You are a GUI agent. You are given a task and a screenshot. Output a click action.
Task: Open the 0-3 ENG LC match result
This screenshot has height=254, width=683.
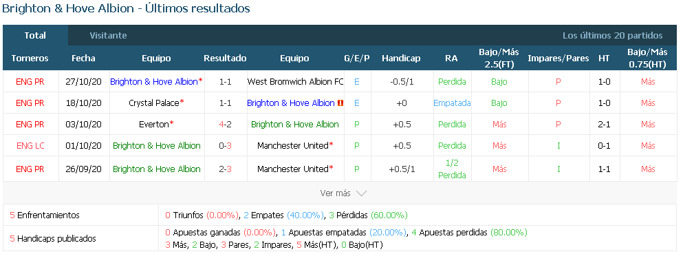225,146
